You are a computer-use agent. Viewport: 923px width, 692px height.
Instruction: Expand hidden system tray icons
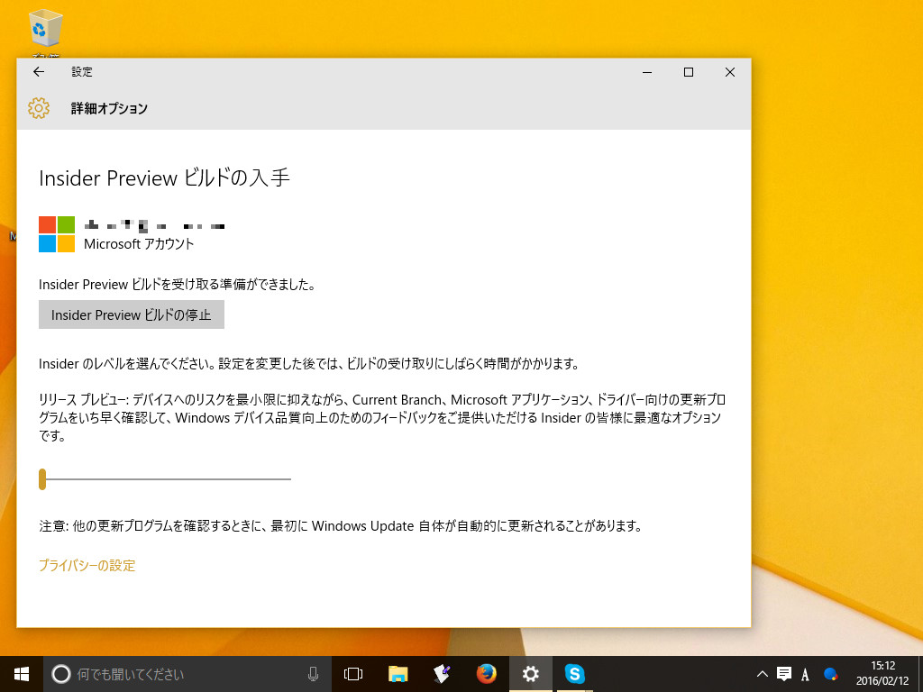click(762, 673)
